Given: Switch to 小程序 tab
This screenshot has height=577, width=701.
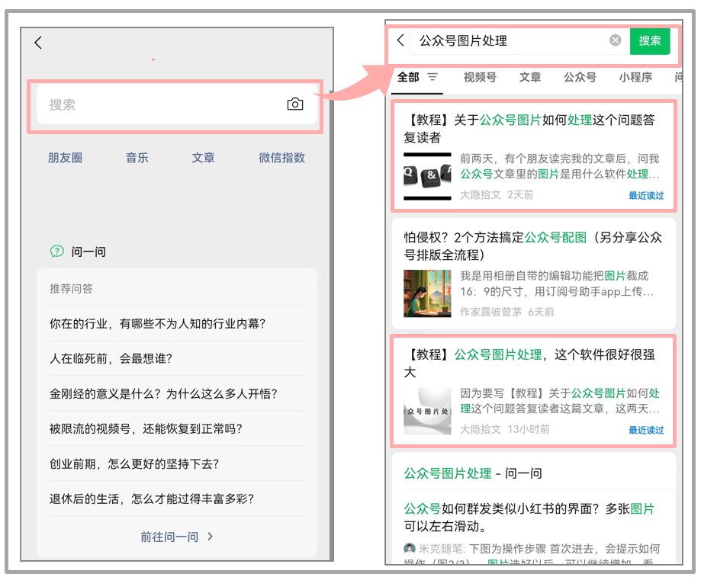Looking at the screenshot, I should tap(635, 77).
